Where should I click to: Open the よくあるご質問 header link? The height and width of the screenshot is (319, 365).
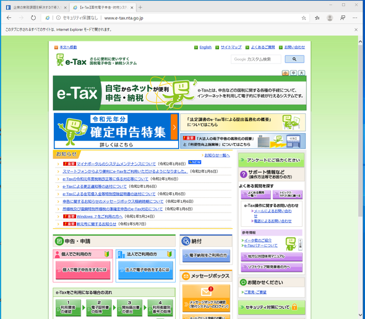click(x=263, y=47)
